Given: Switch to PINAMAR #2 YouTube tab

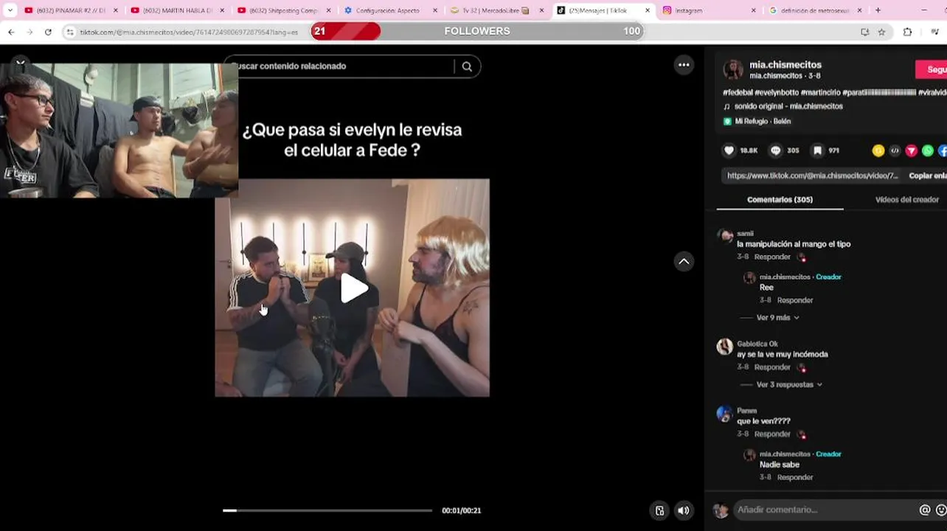Looking at the screenshot, I should pyautogui.click(x=71, y=10).
